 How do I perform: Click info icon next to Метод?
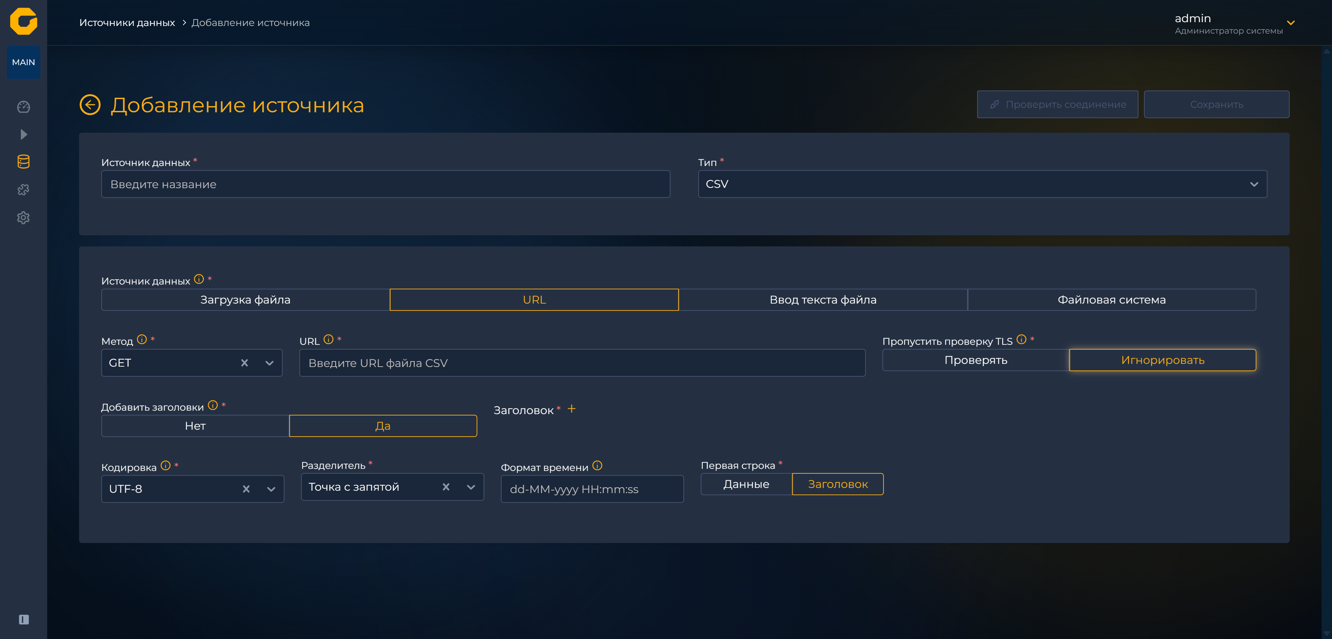142,339
